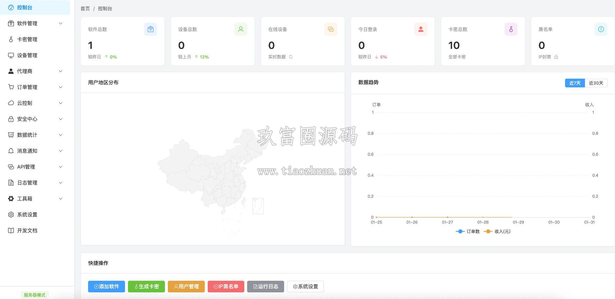Expand the API管理 submenu chevron
The width and height of the screenshot is (615, 299).
[61, 167]
